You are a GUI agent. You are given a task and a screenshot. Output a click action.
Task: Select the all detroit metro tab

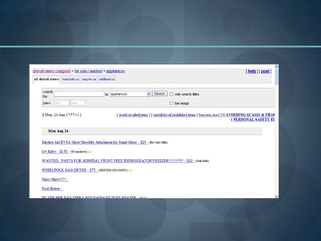tap(46, 79)
